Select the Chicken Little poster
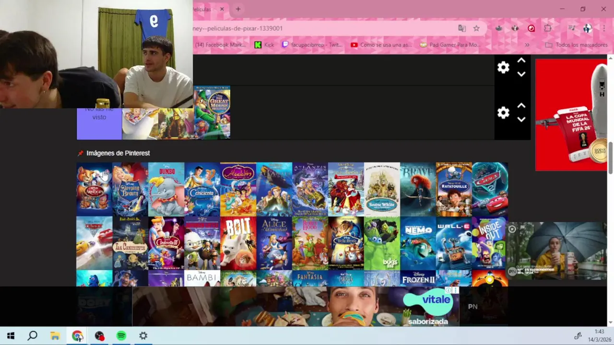The image size is (614, 345). (202, 243)
